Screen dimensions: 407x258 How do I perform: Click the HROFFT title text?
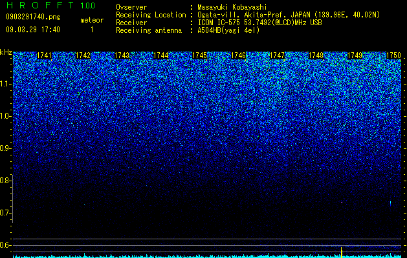(x=40, y=5)
